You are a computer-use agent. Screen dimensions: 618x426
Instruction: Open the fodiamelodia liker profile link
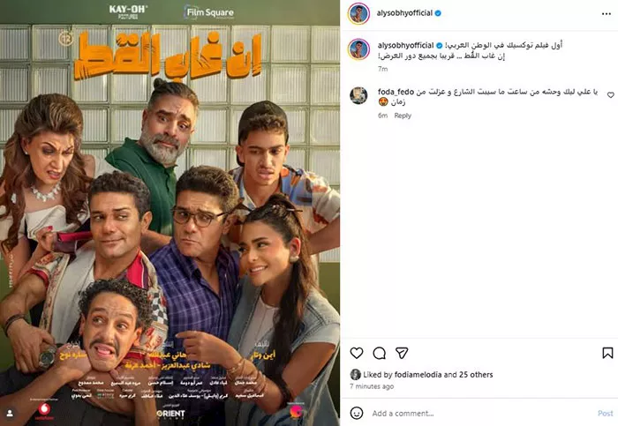click(418, 375)
